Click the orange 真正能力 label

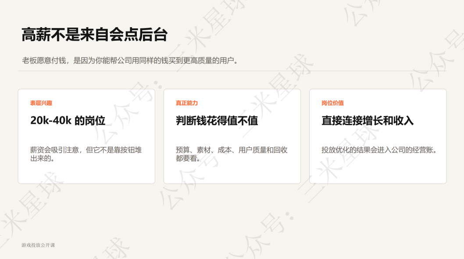[x=187, y=103]
